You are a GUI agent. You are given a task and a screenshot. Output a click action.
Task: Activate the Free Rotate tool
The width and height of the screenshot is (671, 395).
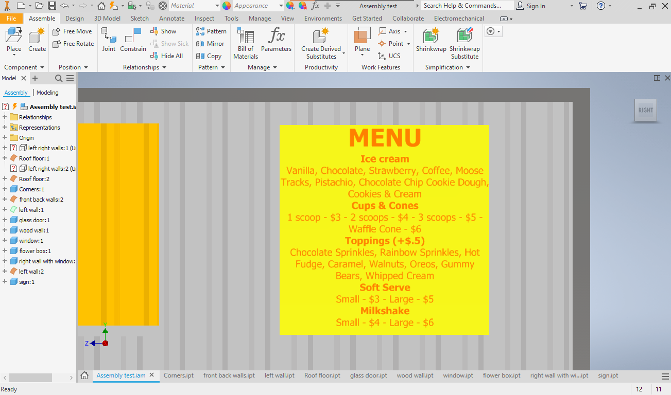(x=73, y=44)
